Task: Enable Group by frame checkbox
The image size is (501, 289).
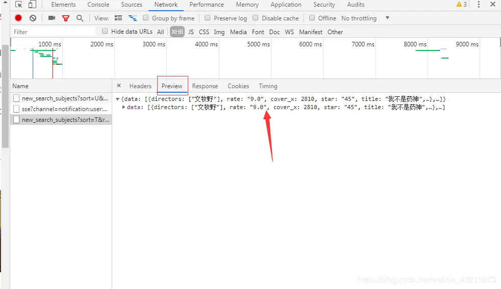Action: coord(146,18)
